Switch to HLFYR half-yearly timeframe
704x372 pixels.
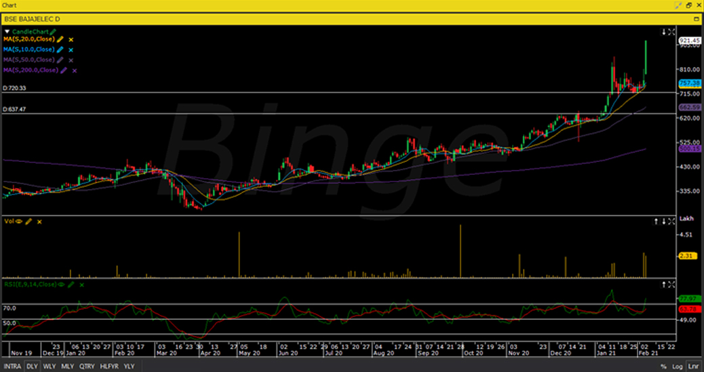click(x=110, y=366)
